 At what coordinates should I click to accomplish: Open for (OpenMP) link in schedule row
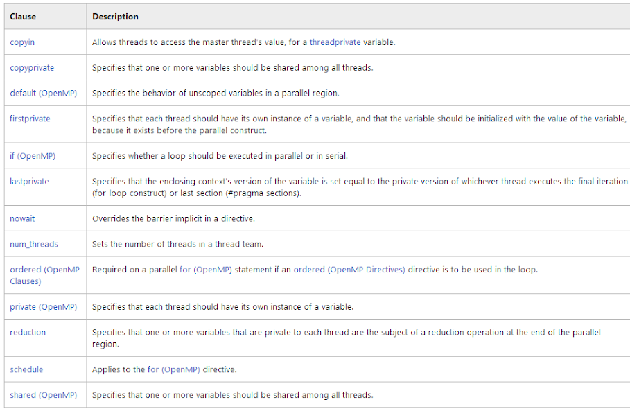[x=173, y=369]
